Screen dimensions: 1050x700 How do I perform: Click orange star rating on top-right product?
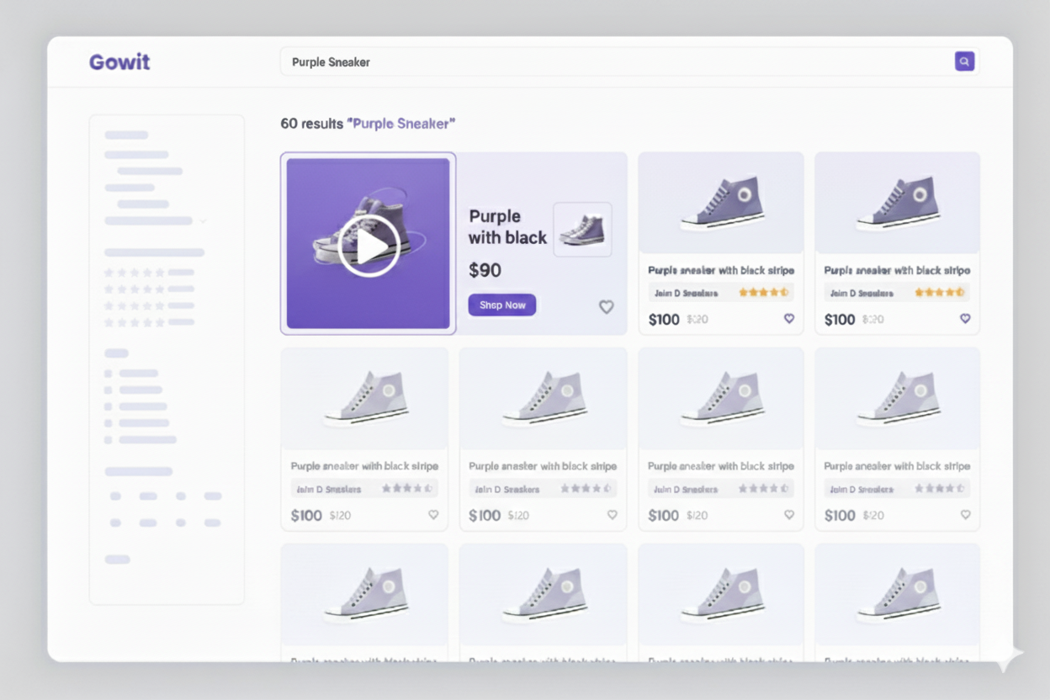coord(939,293)
